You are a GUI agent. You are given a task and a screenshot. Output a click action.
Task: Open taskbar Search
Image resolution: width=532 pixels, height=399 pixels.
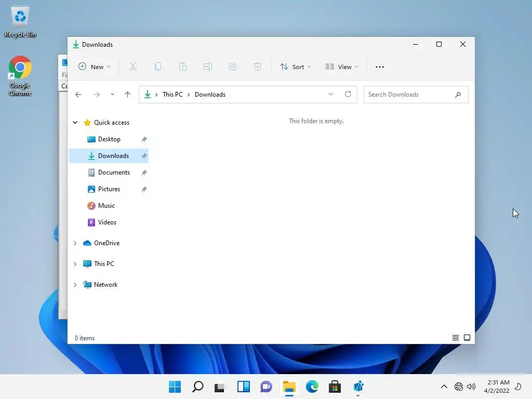pos(198,387)
